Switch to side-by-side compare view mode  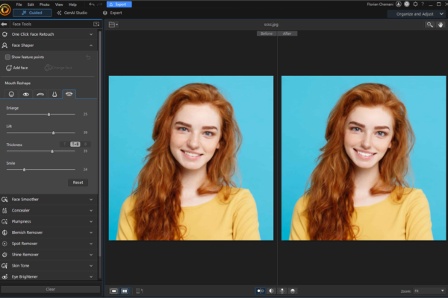point(124,291)
